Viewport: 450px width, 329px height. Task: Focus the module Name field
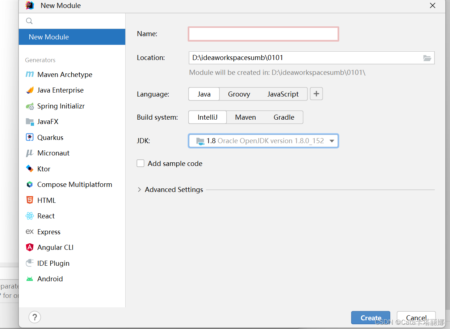[x=264, y=34]
